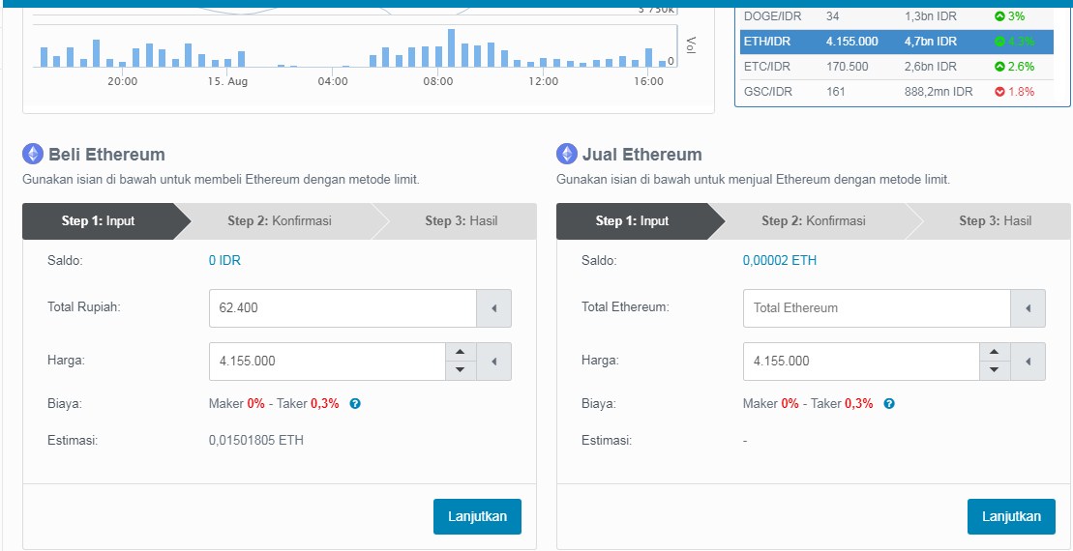Click the 0,01501805 ETH estimate value
The height and width of the screenshot is (551, 1073).
click(256, 440)
